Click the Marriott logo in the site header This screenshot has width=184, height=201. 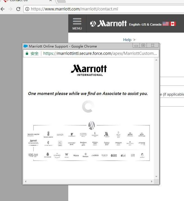pos(108,23)
